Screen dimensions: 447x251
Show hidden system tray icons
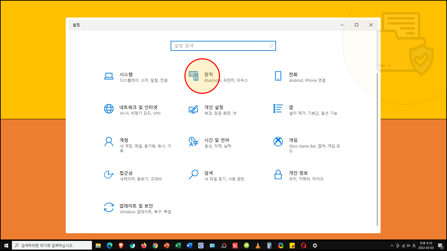click(391, 245)
